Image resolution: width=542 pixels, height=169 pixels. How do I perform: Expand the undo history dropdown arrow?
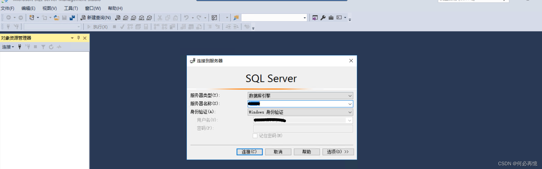point(193,18)
